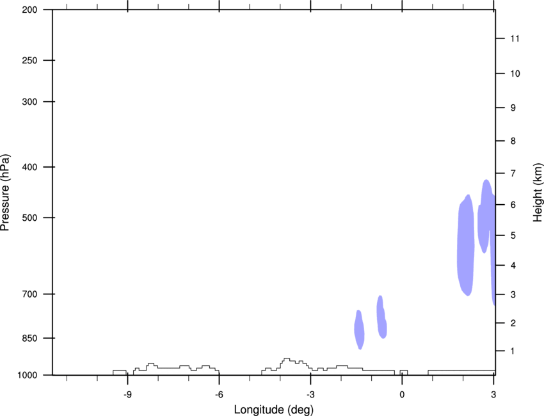Click the 400 pressure tick label
544x416 pixels.
[x=30, y=167]
